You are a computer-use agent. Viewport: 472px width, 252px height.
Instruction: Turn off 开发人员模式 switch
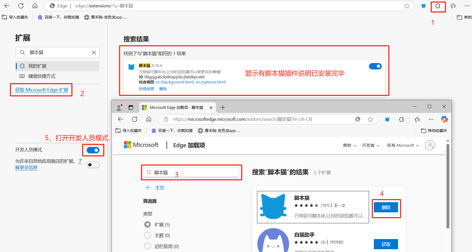pos(93,150)
